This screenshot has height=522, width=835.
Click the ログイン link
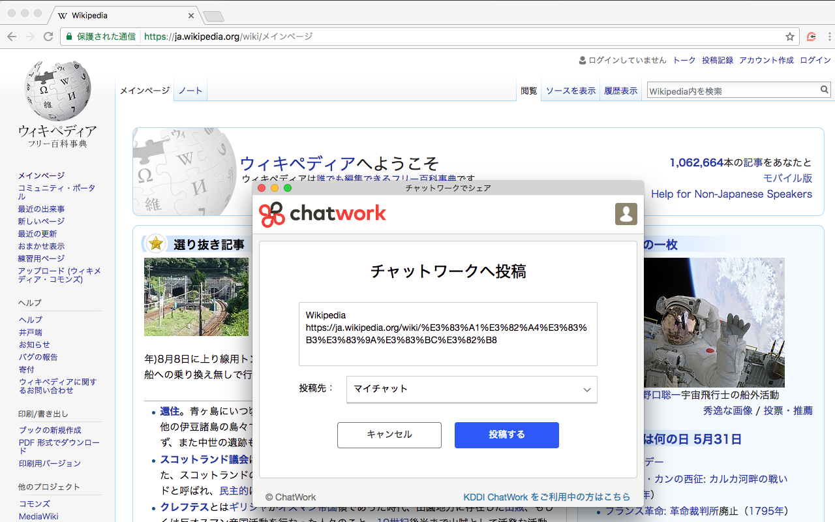click(x=815, y=60)
